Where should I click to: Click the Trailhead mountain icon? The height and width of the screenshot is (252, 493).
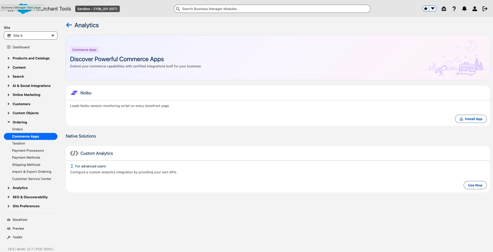coord(444,9)
